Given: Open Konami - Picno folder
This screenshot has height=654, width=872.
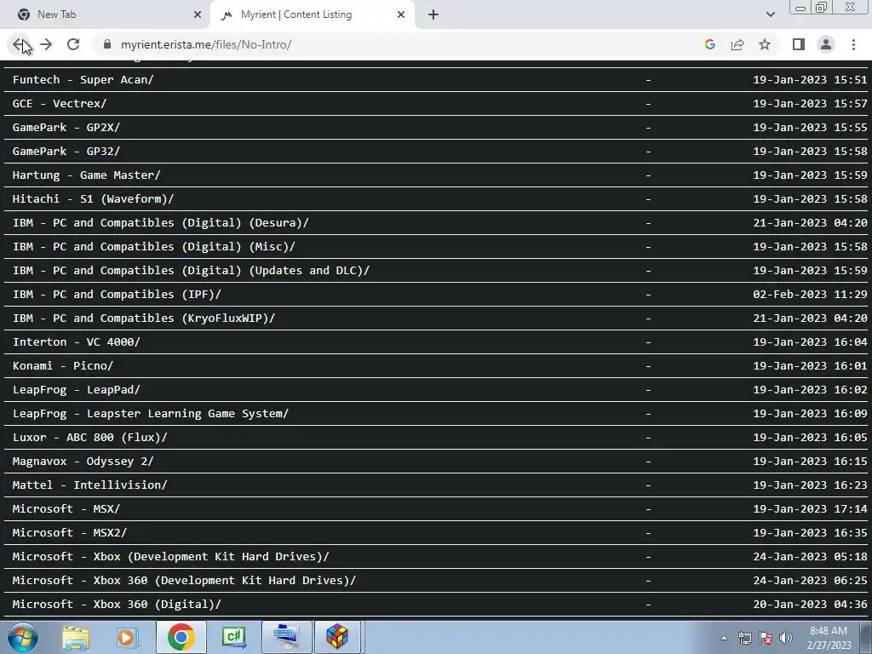Looking at the screenshot, I should (x=63, y=366).
